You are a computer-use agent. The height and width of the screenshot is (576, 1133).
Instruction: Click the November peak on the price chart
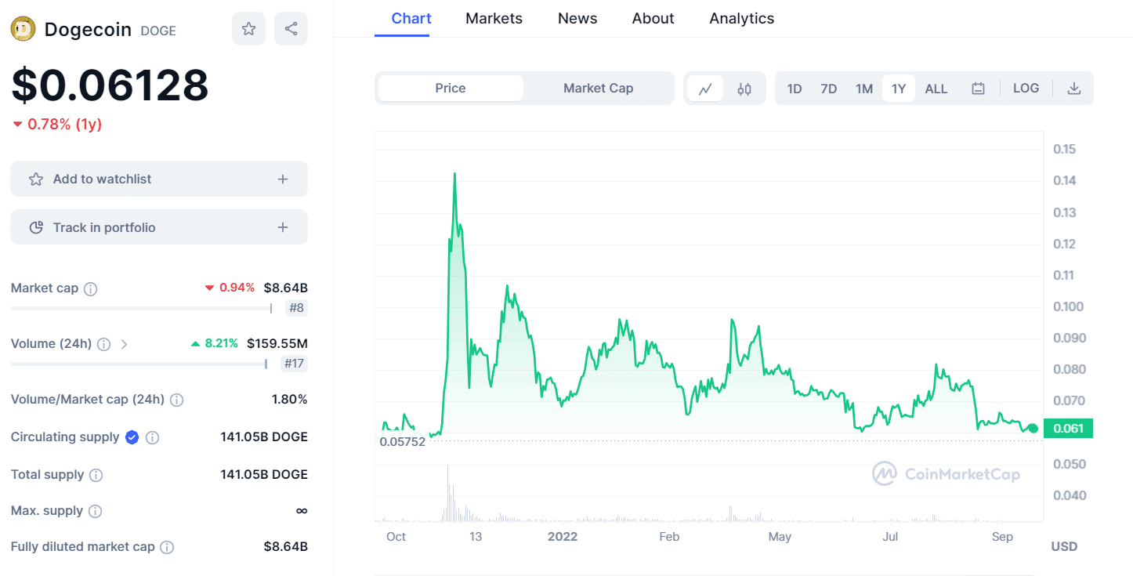454,173
